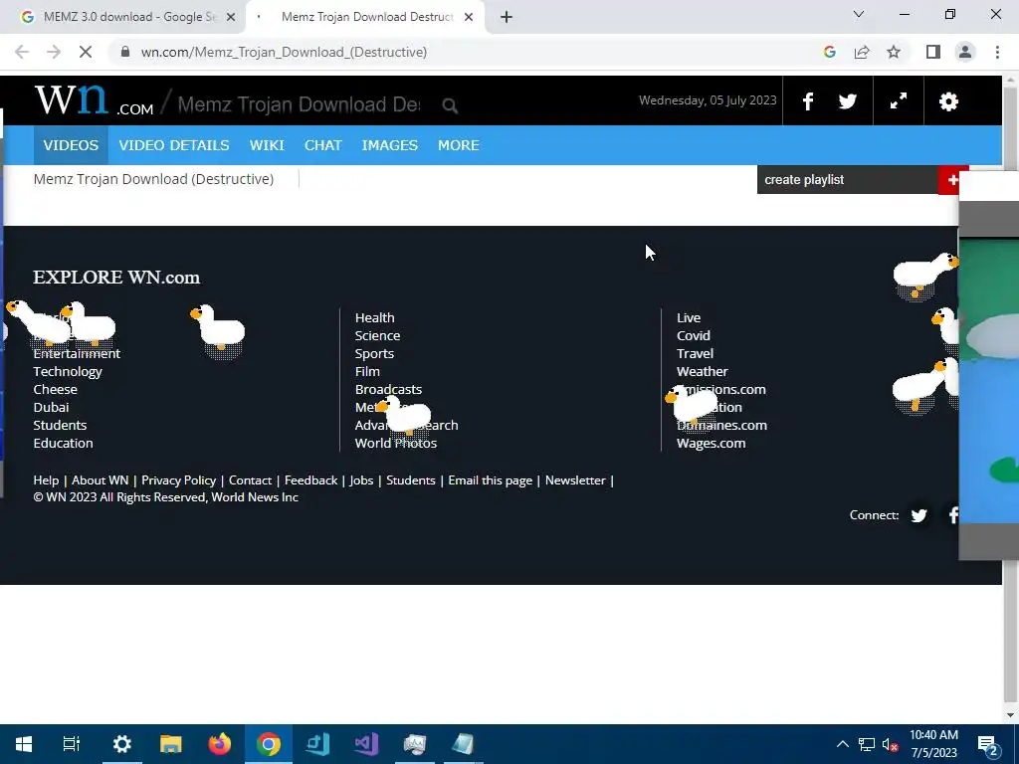The image size is (1019, 764).
Task: Open the WN Facebook icon in header
Action: point(808,101)
